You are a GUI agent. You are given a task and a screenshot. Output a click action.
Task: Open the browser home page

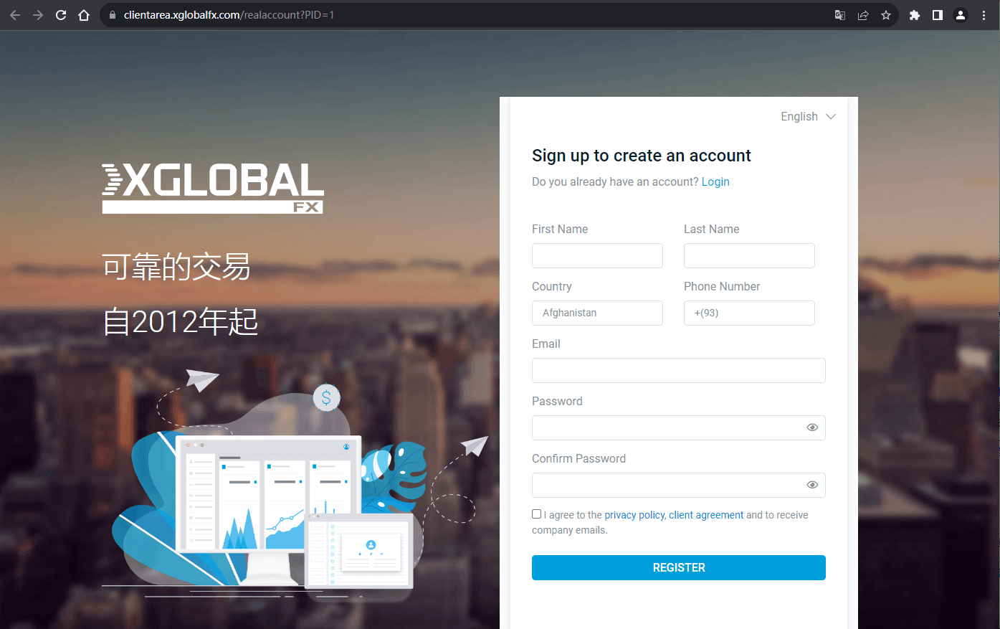(84, 15)
